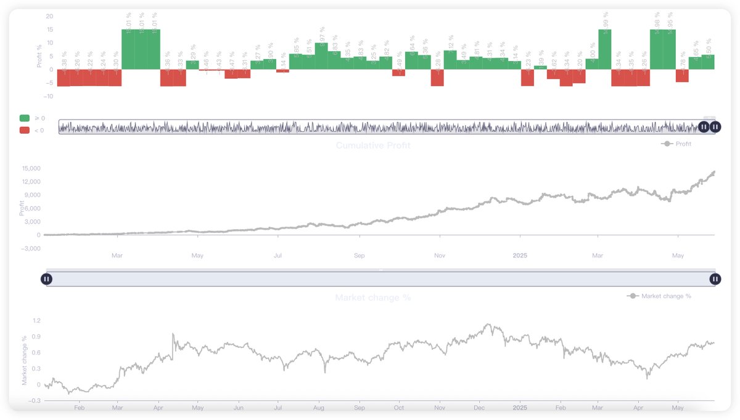
Task: Select the 9.97 % green profit bar
Action: 321,55
